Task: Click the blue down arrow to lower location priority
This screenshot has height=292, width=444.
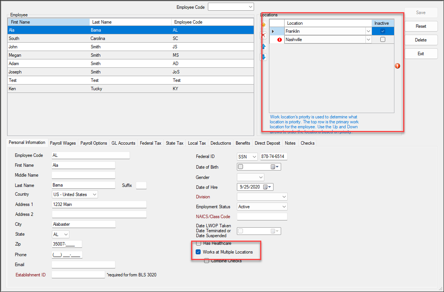Action: point(263,57)
